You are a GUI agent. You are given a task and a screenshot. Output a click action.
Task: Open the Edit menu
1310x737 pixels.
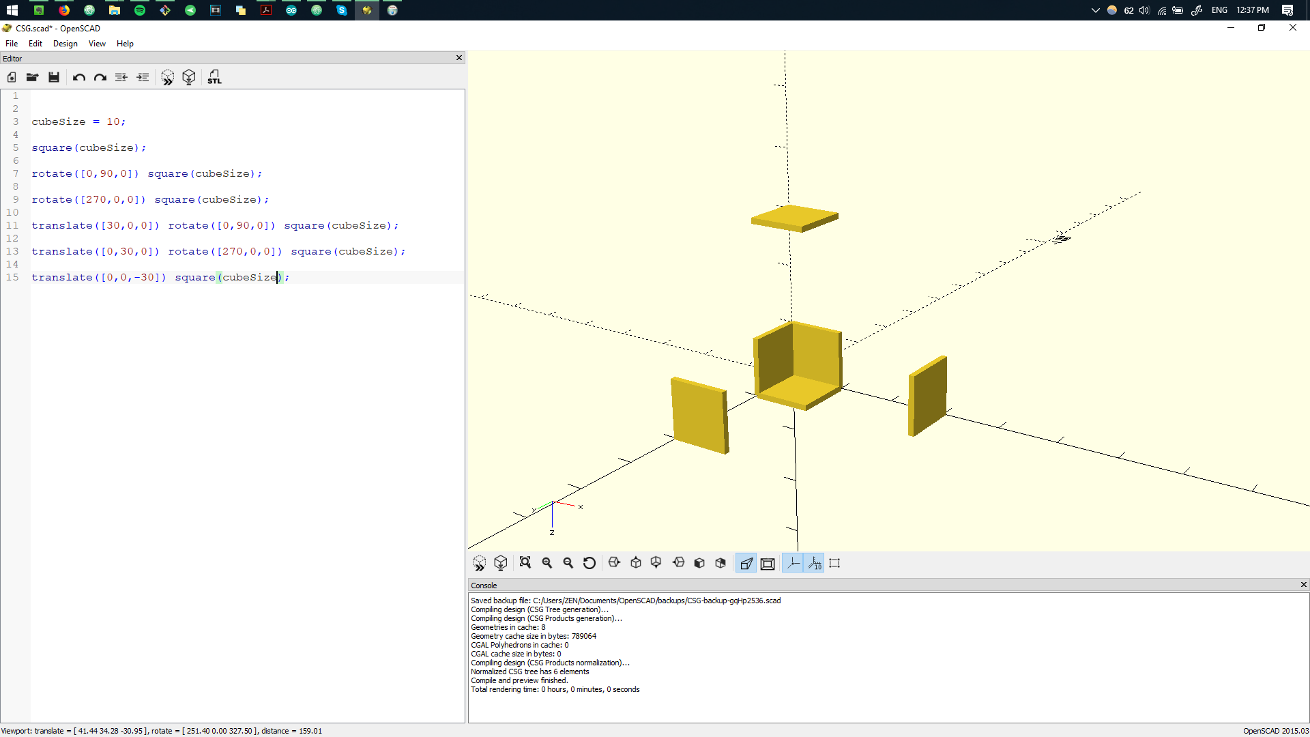[x=35, y=44]
